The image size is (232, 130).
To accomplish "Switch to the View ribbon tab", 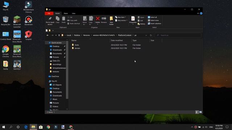I will (x=74, y=13).
